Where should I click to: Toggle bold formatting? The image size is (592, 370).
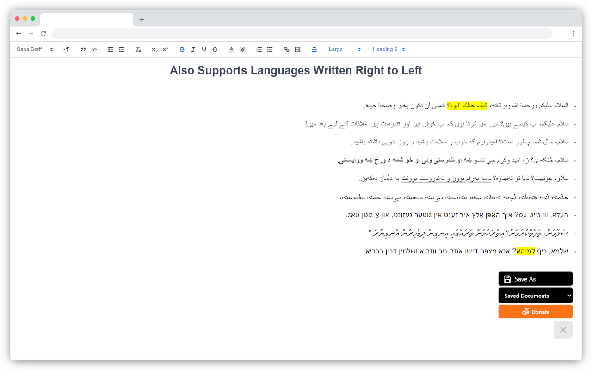point(182,49)
